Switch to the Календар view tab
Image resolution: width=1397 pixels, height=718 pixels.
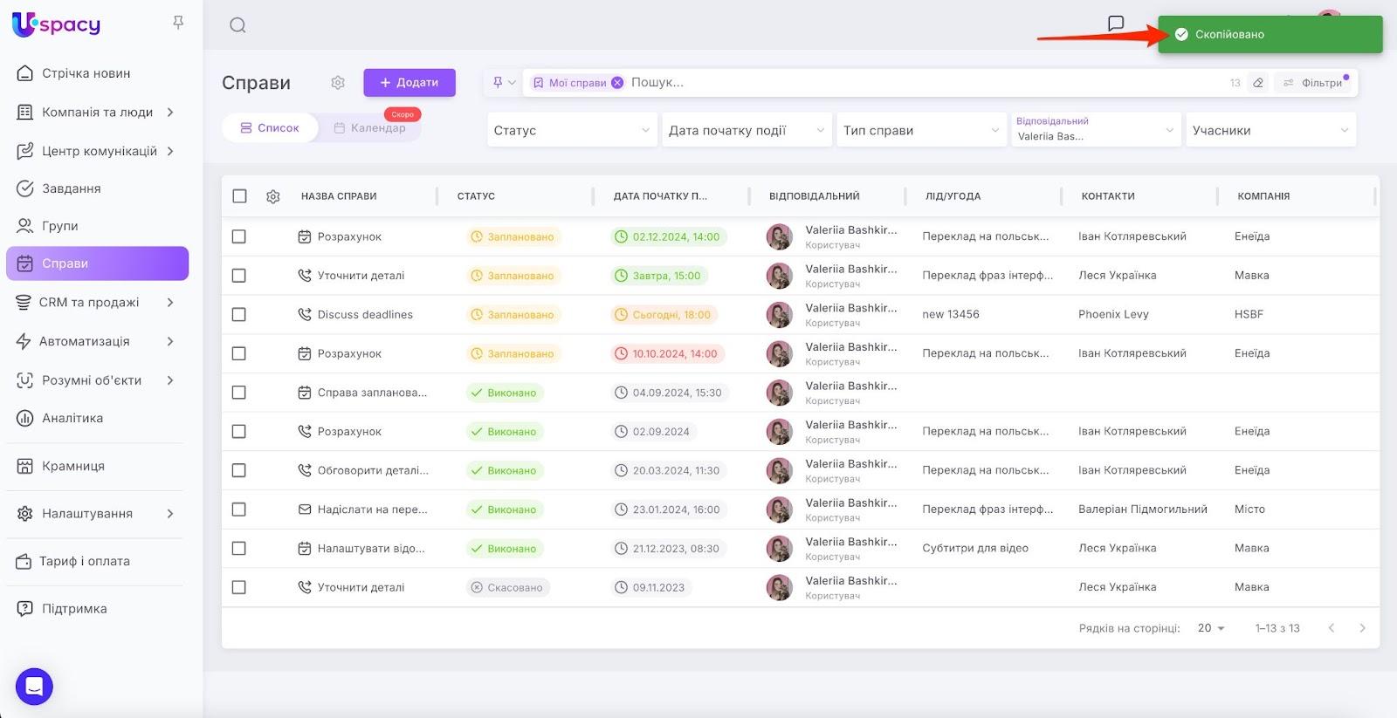pos(370,128)
